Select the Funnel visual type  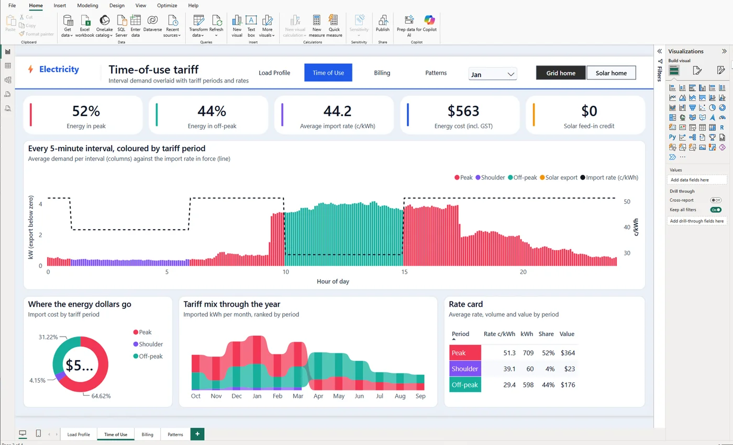[692, 107]
